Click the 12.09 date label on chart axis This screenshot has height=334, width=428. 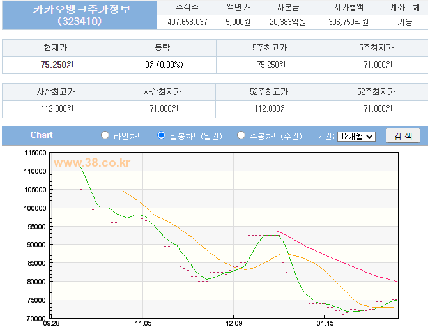[x=234, y=323]
